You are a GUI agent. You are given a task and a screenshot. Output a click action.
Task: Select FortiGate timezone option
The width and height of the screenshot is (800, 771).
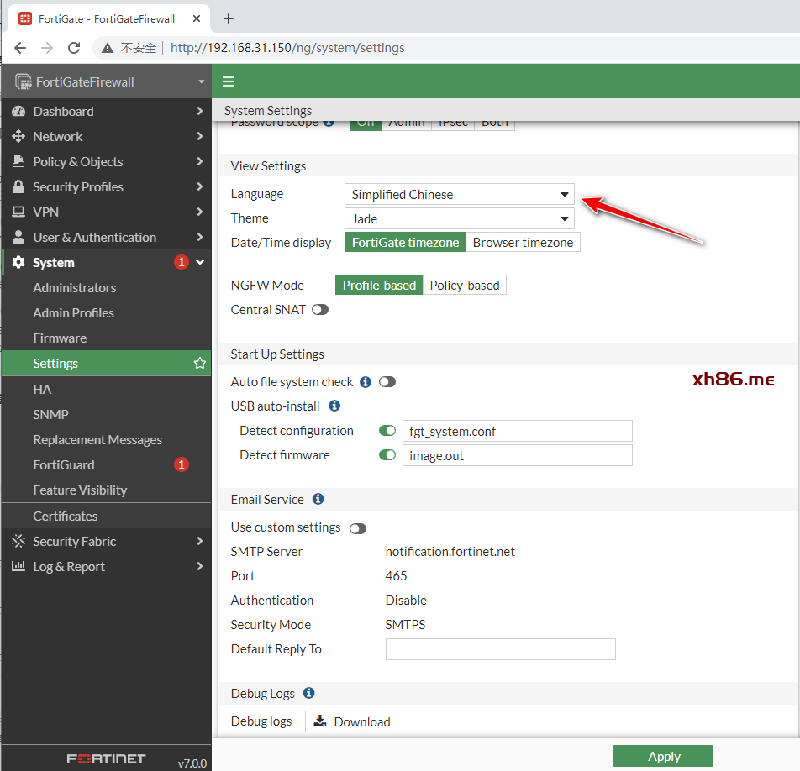tap(405, 242)
